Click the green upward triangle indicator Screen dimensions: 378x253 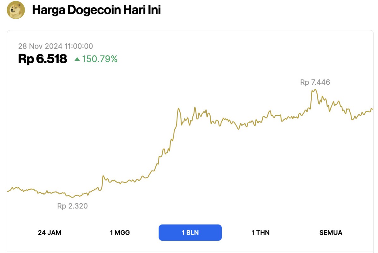(77, 59)
